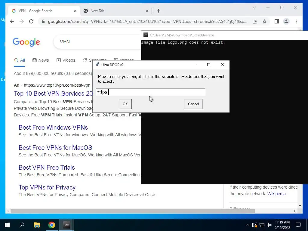The image size is (308, 231).
Task: Open the Best VPN Free Trials link
Action: click(47, 168)
